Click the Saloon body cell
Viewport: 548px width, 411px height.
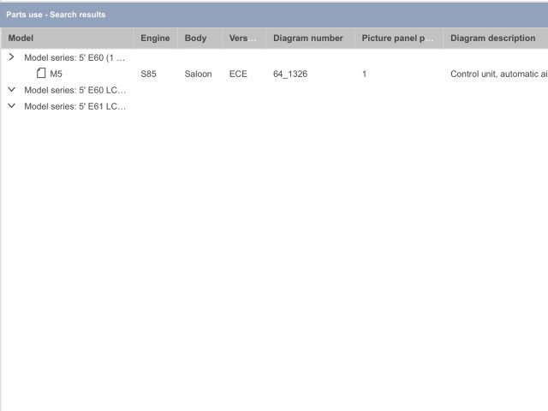(198, 74)
